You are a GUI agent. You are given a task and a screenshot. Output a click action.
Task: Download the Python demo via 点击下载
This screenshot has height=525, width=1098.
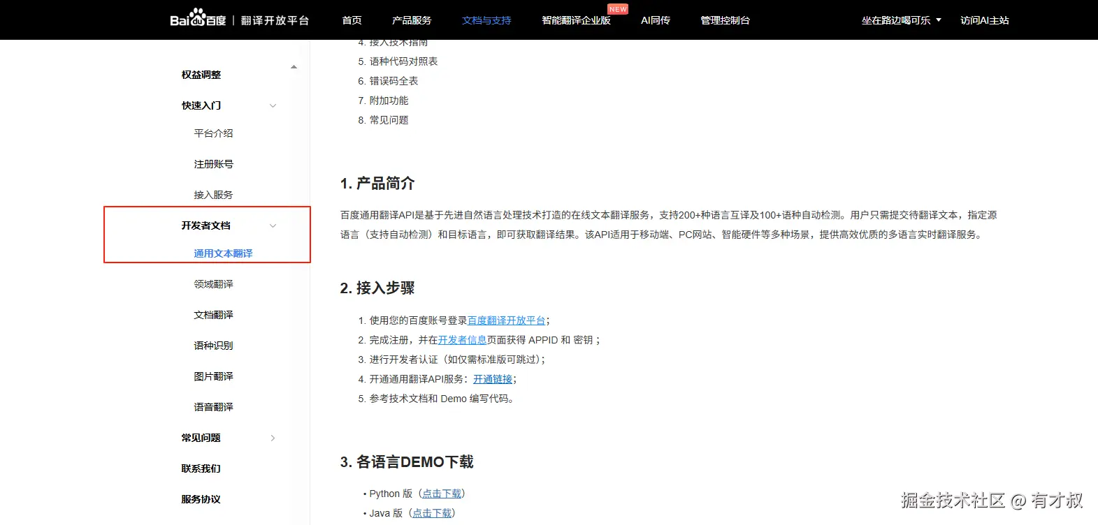pyautogui.click(x=442, y=494)
